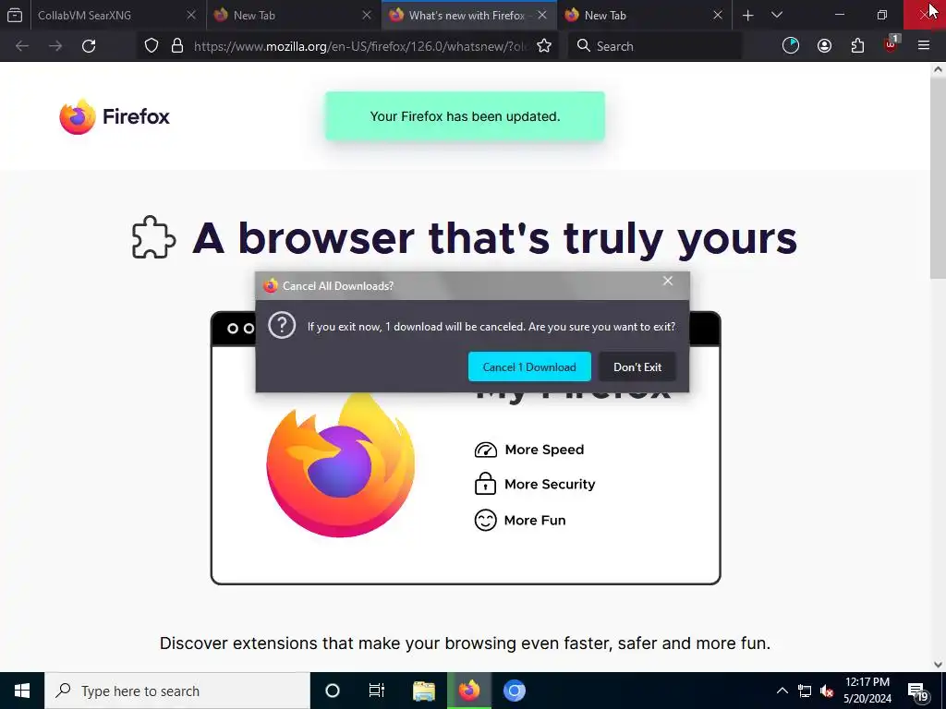This screenshot has height=709, width=946.
Task: Click taskbar Type here to search box
Action: point(177,691)
